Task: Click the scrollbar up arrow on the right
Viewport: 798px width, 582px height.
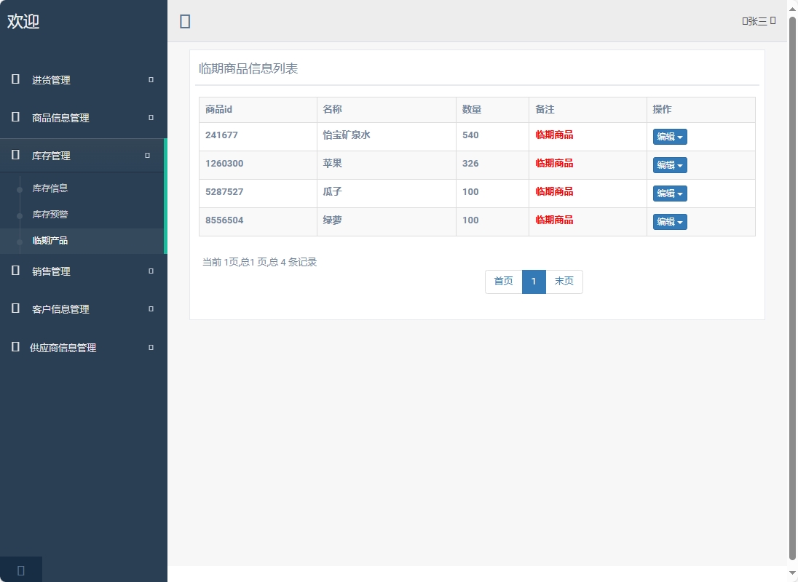Action: pos(793,7)
